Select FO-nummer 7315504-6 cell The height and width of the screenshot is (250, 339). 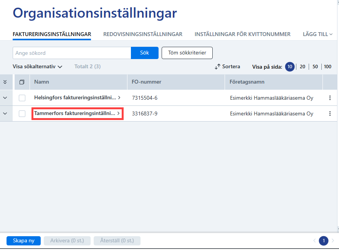click(145, 98)
